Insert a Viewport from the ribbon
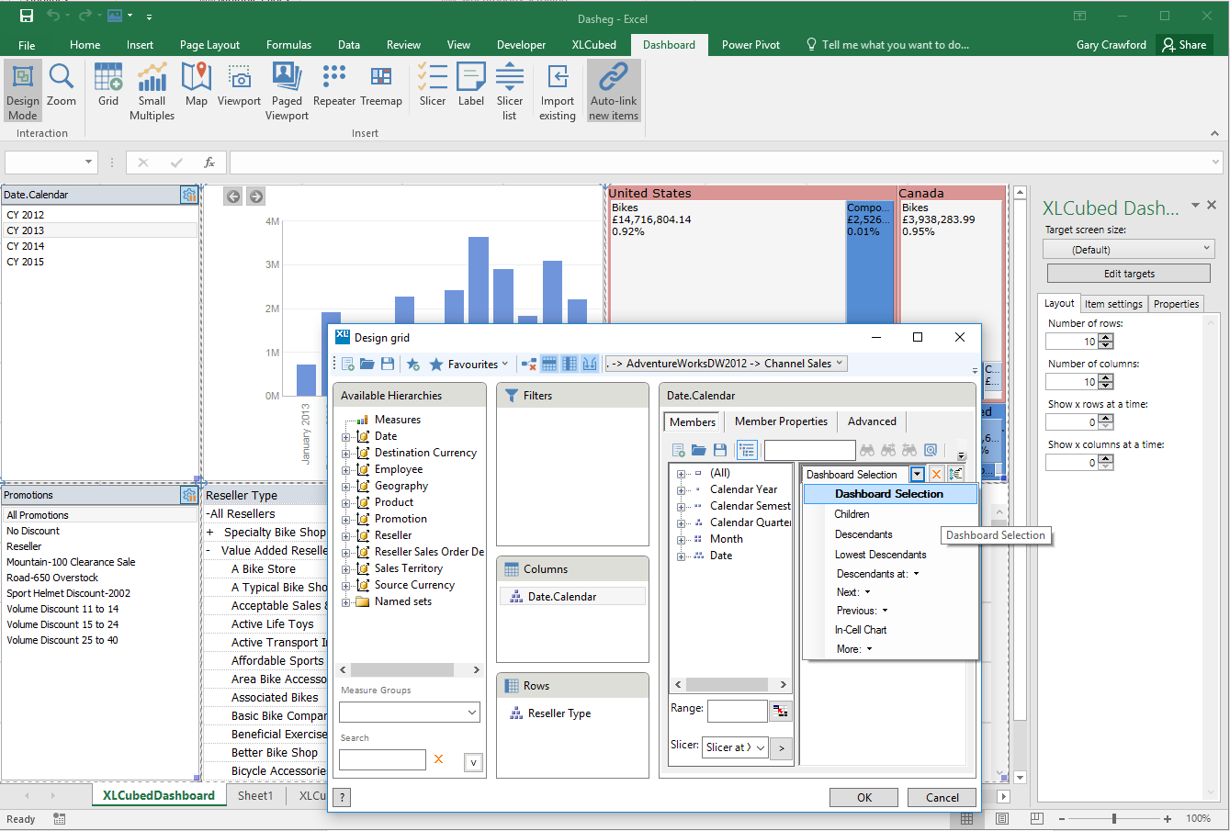Image resolution: width=1230 pixels, height=831 pixels. tap(239, 85)
